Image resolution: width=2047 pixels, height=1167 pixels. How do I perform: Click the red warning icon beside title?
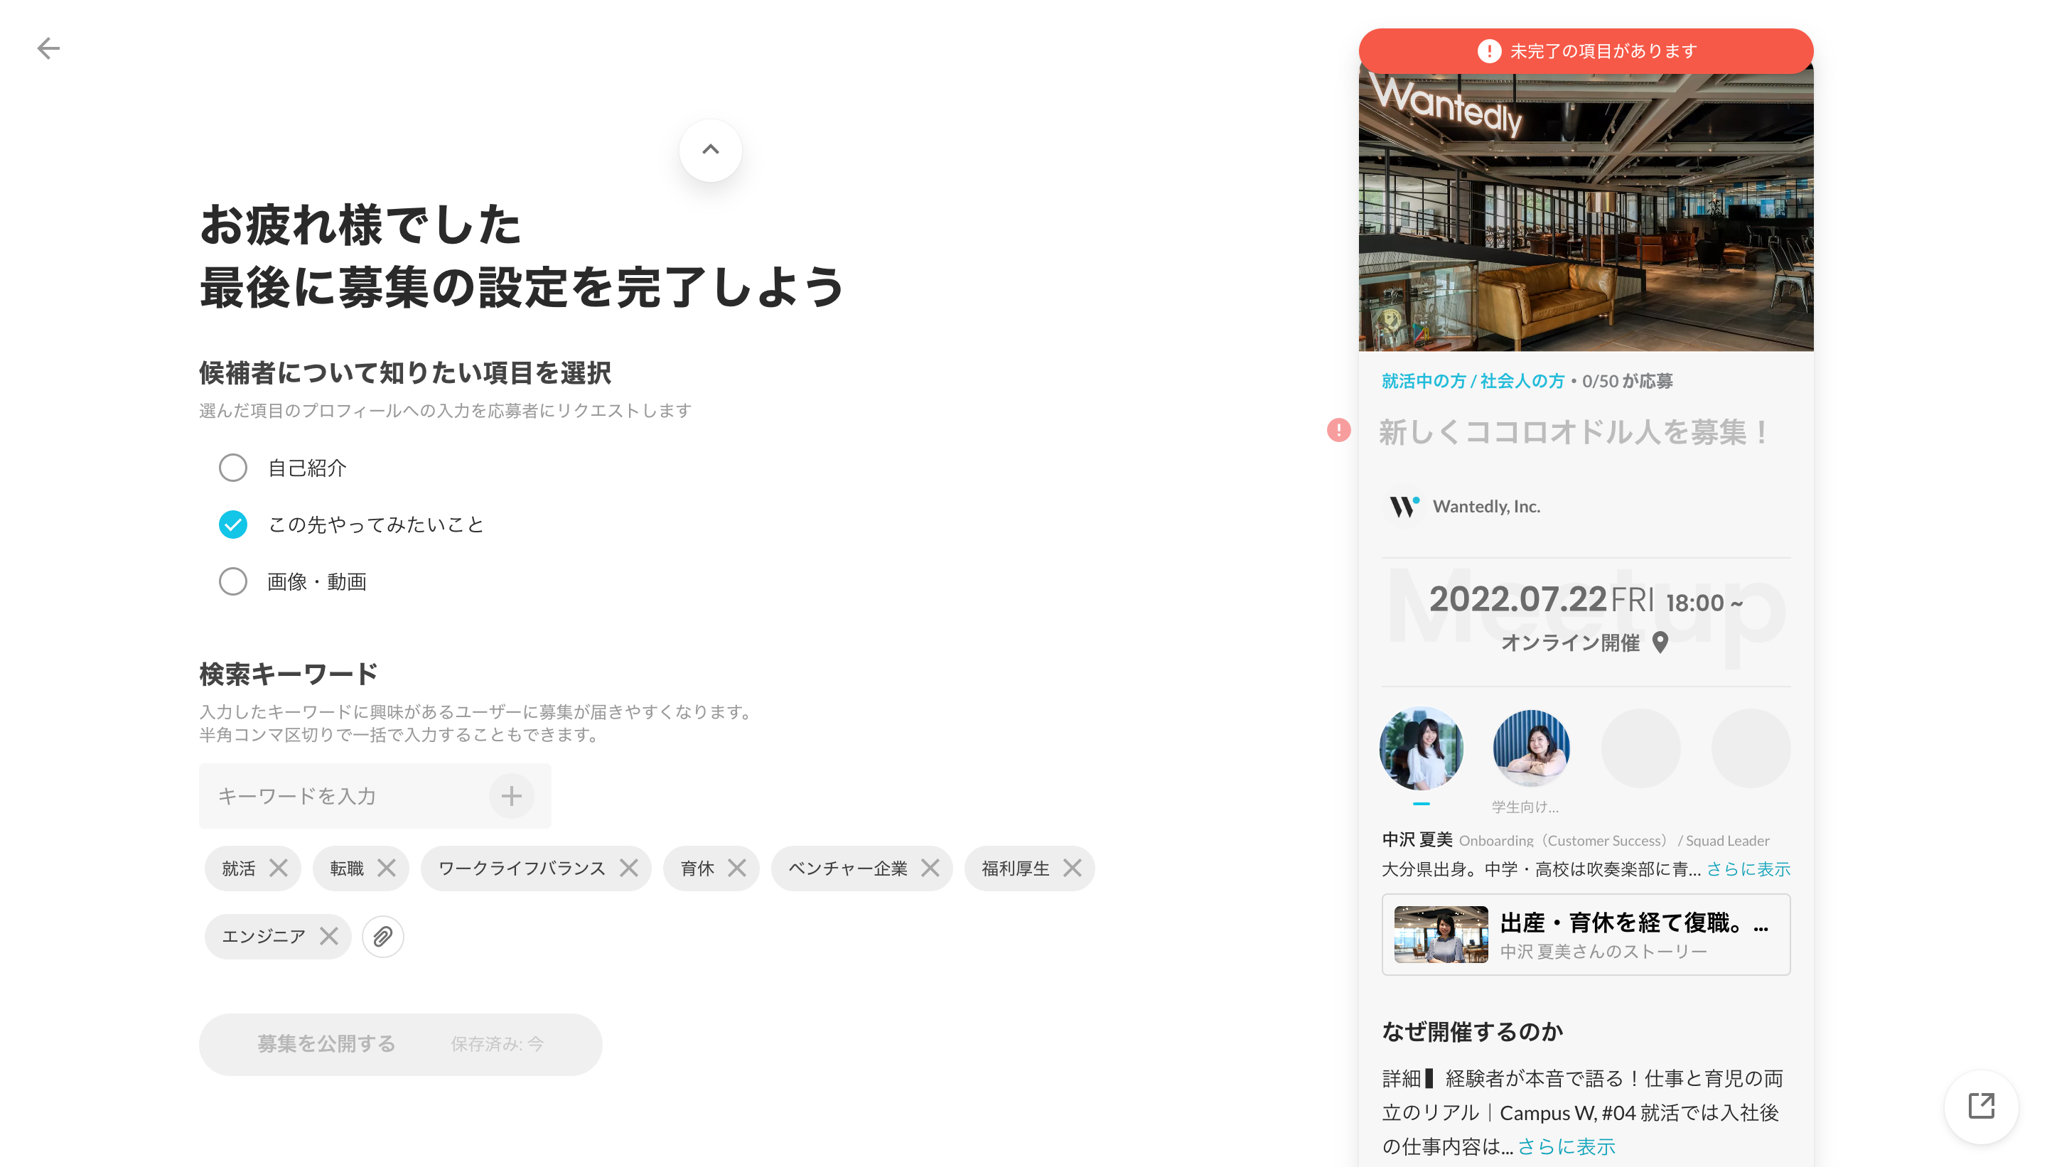[x=1338, y=431]
